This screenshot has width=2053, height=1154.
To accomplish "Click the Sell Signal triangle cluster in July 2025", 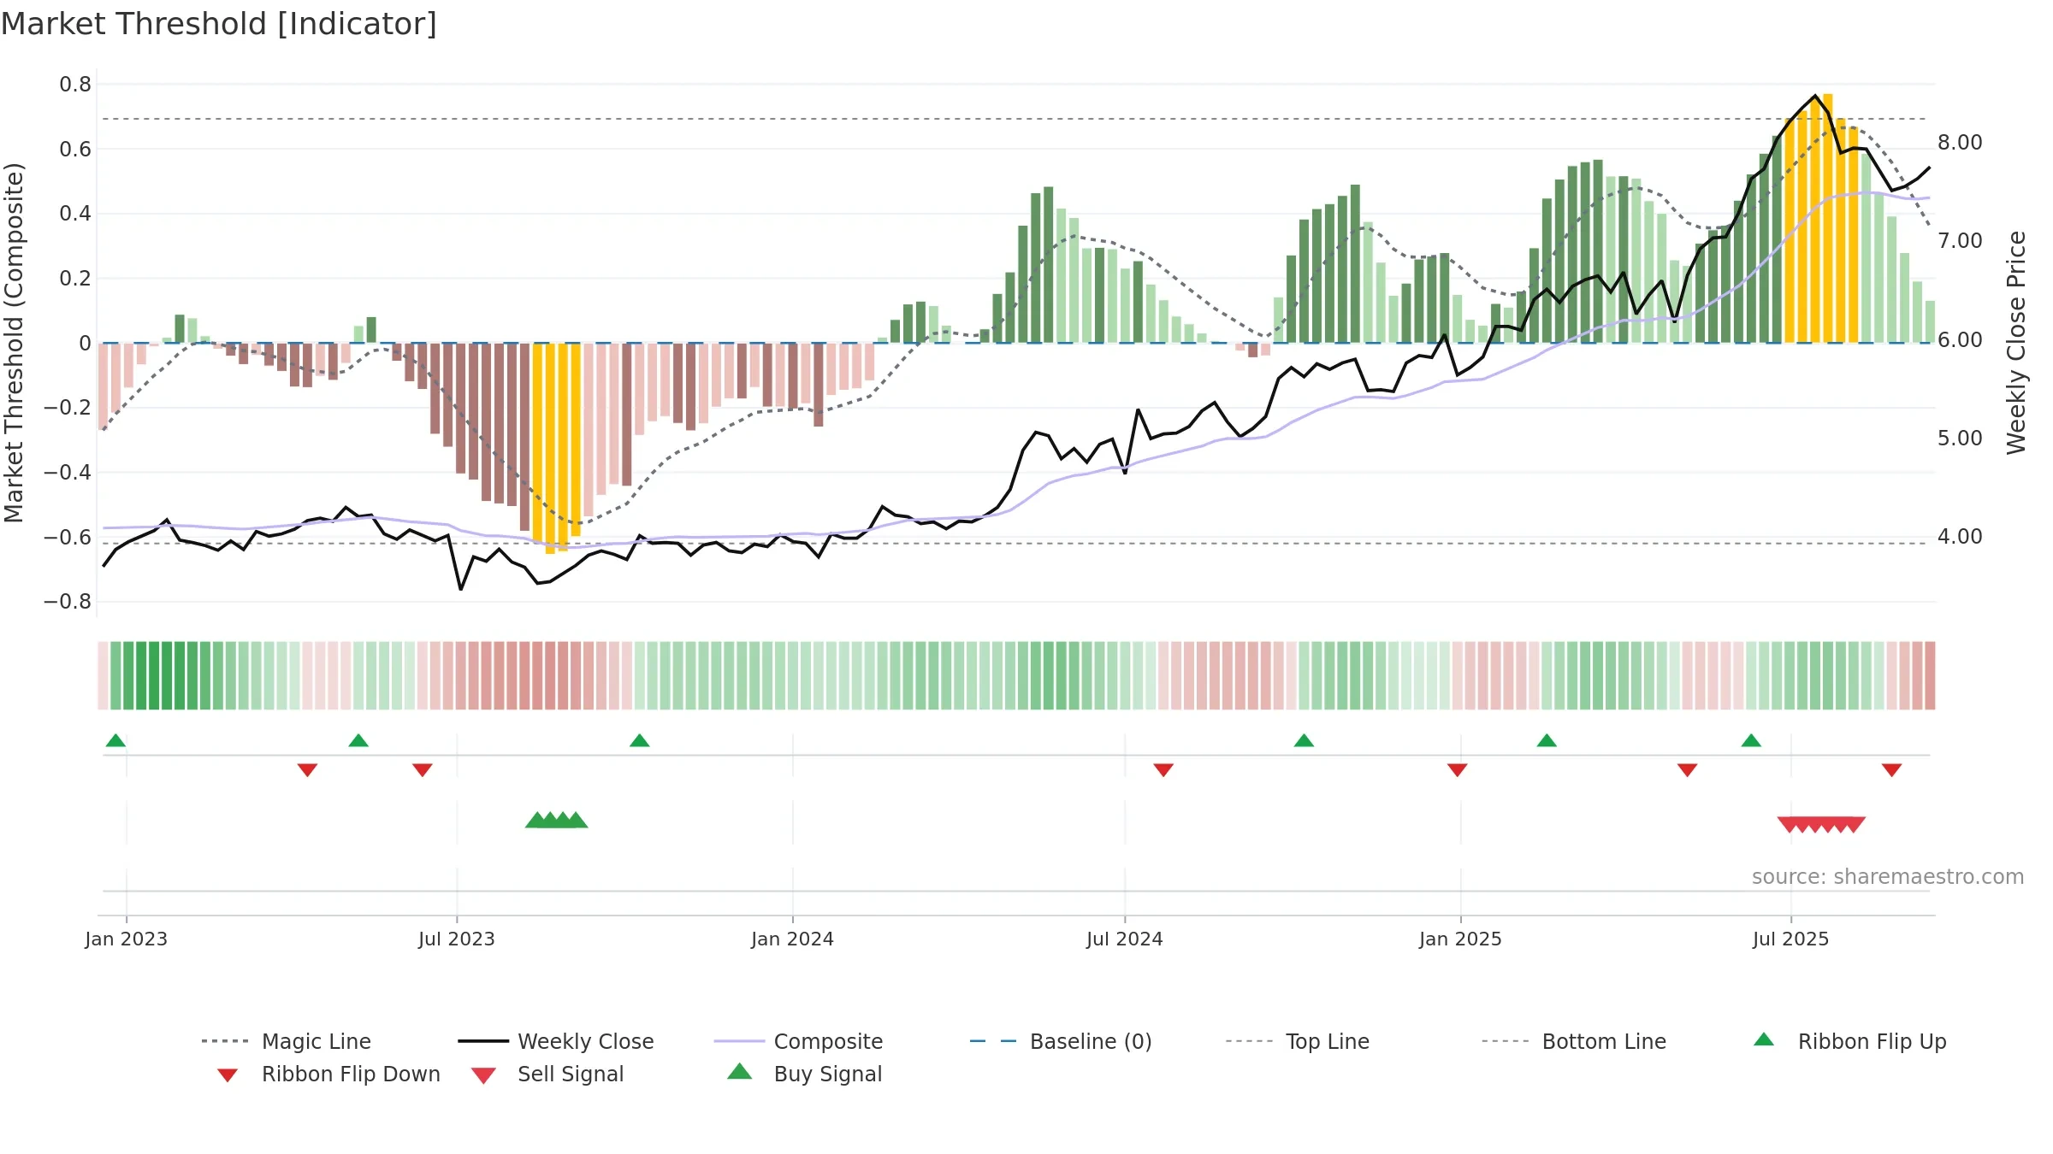I will pyautogui.click(x=1821, y=825).
